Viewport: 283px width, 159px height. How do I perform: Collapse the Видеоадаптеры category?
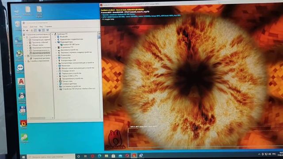tap(56, 42)
